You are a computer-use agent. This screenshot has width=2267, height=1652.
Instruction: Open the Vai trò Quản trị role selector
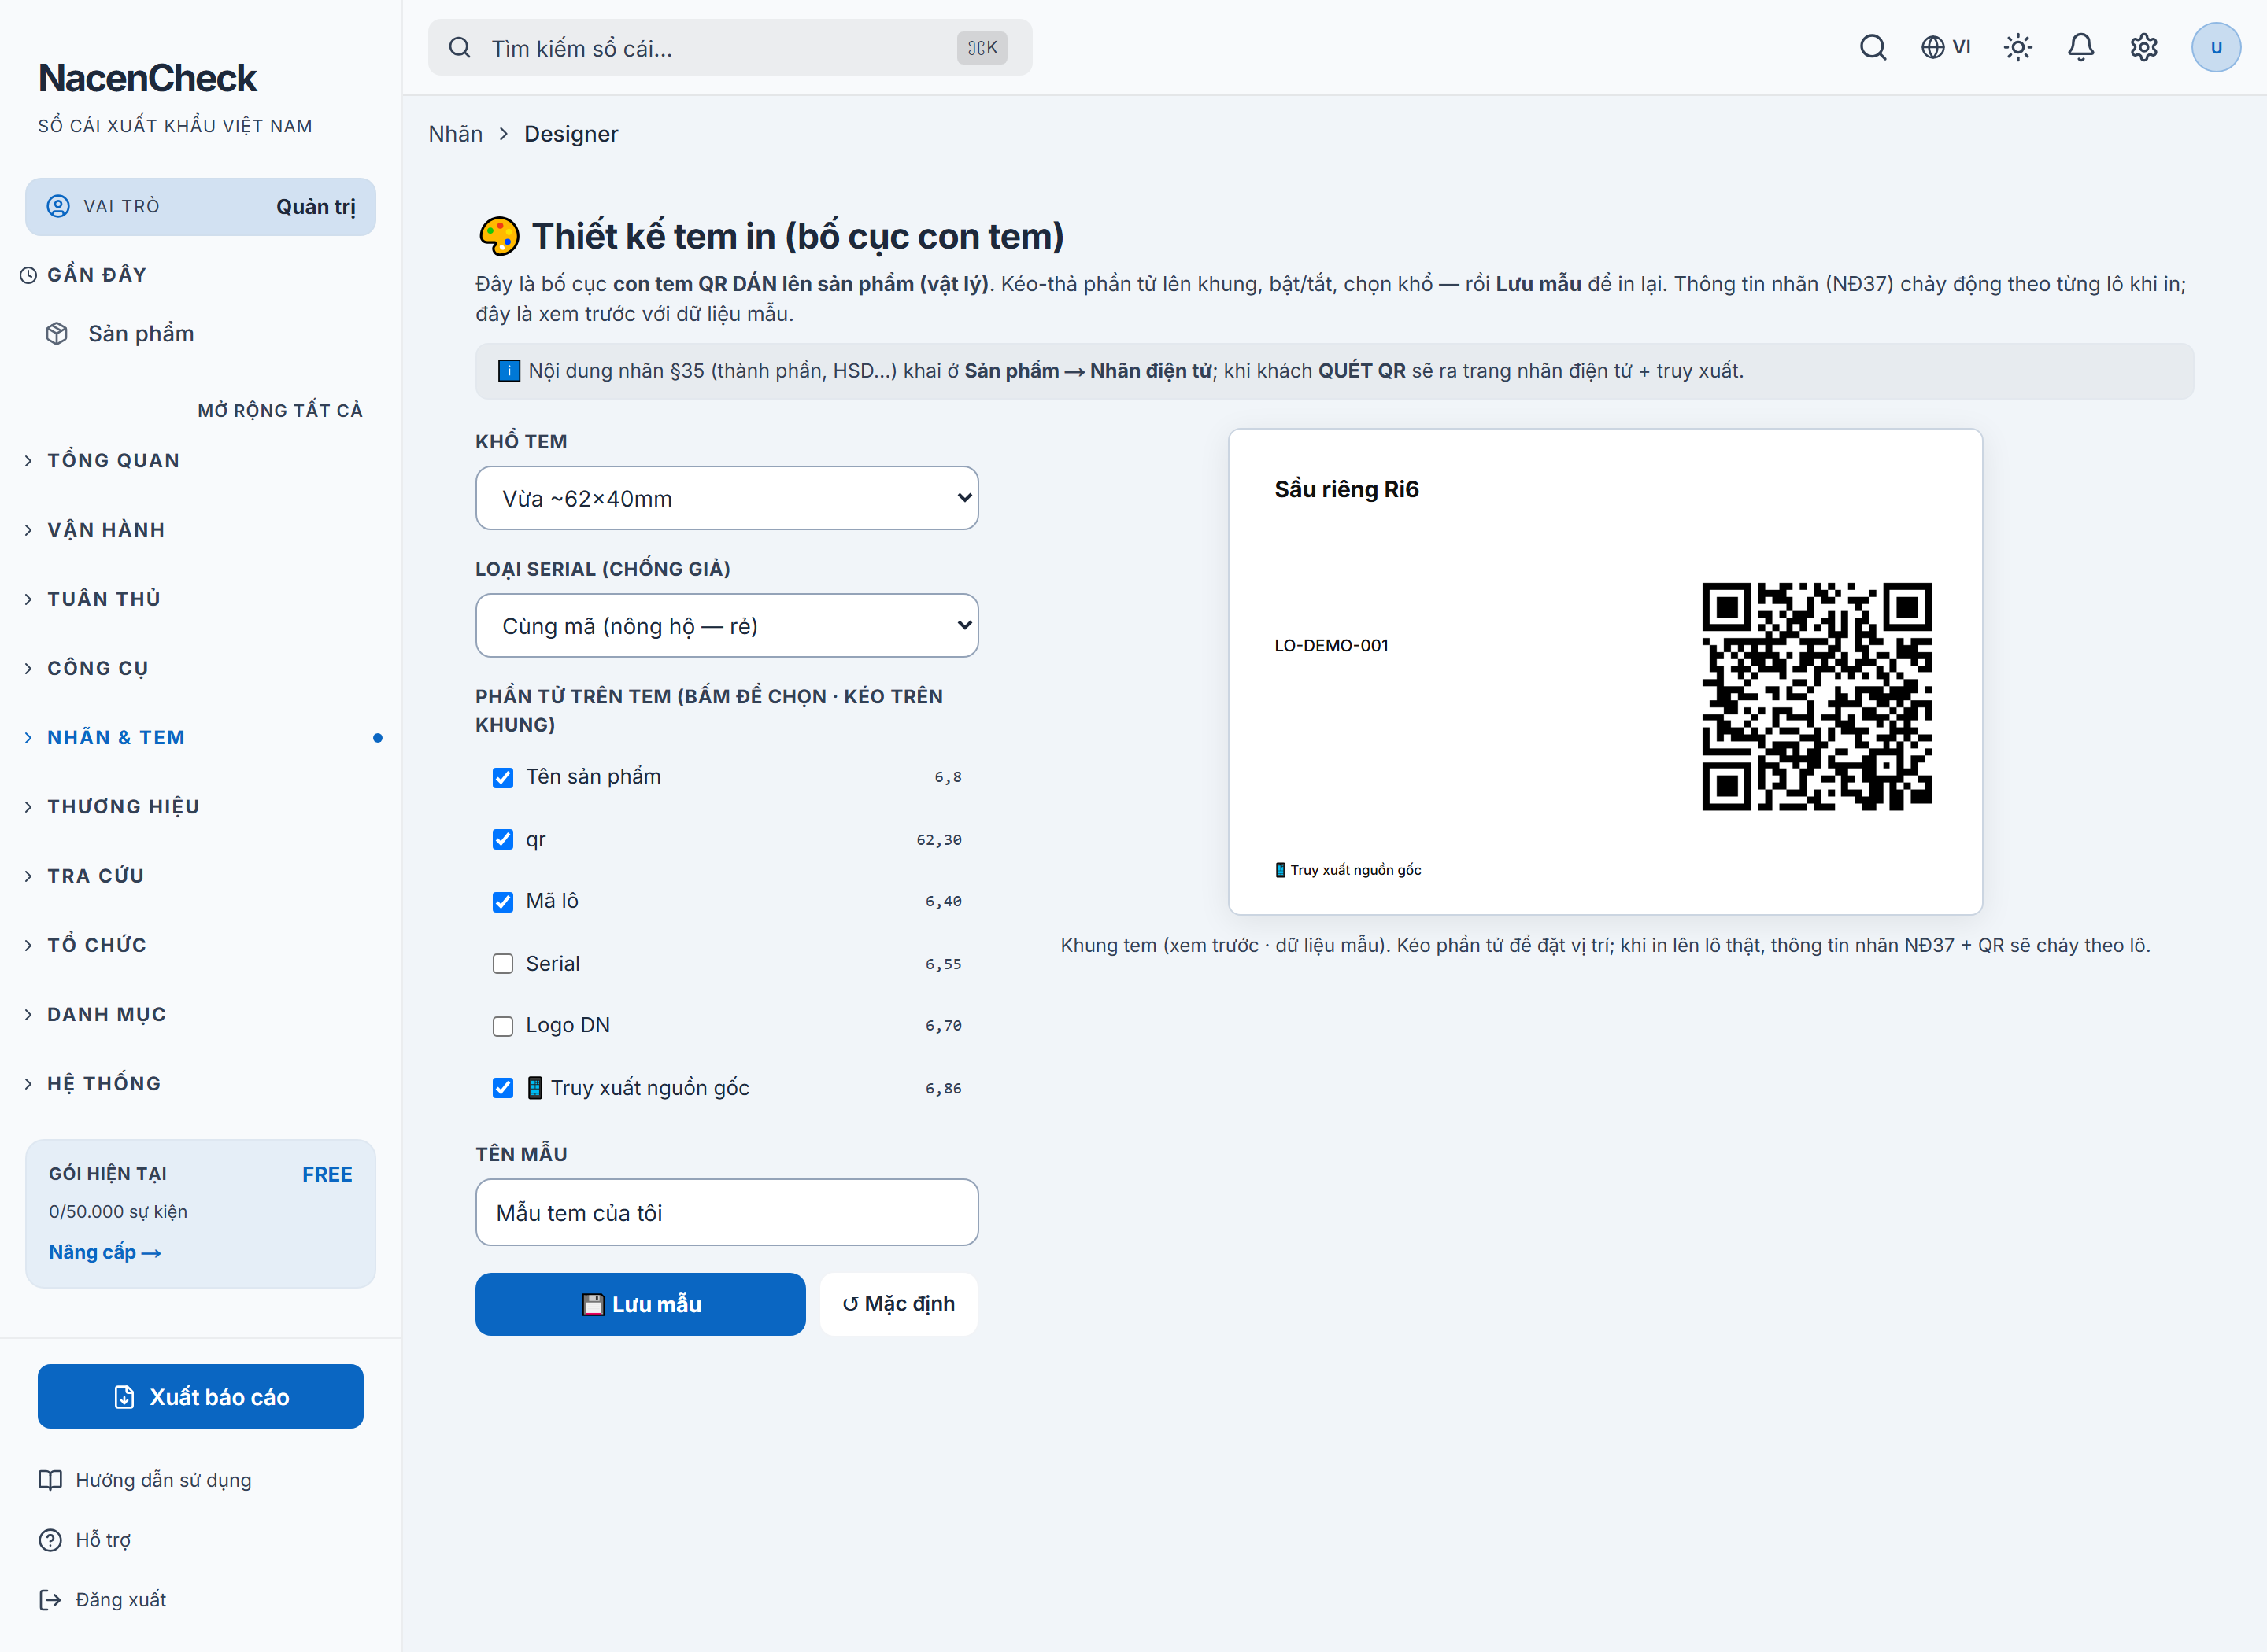point(200,207)
